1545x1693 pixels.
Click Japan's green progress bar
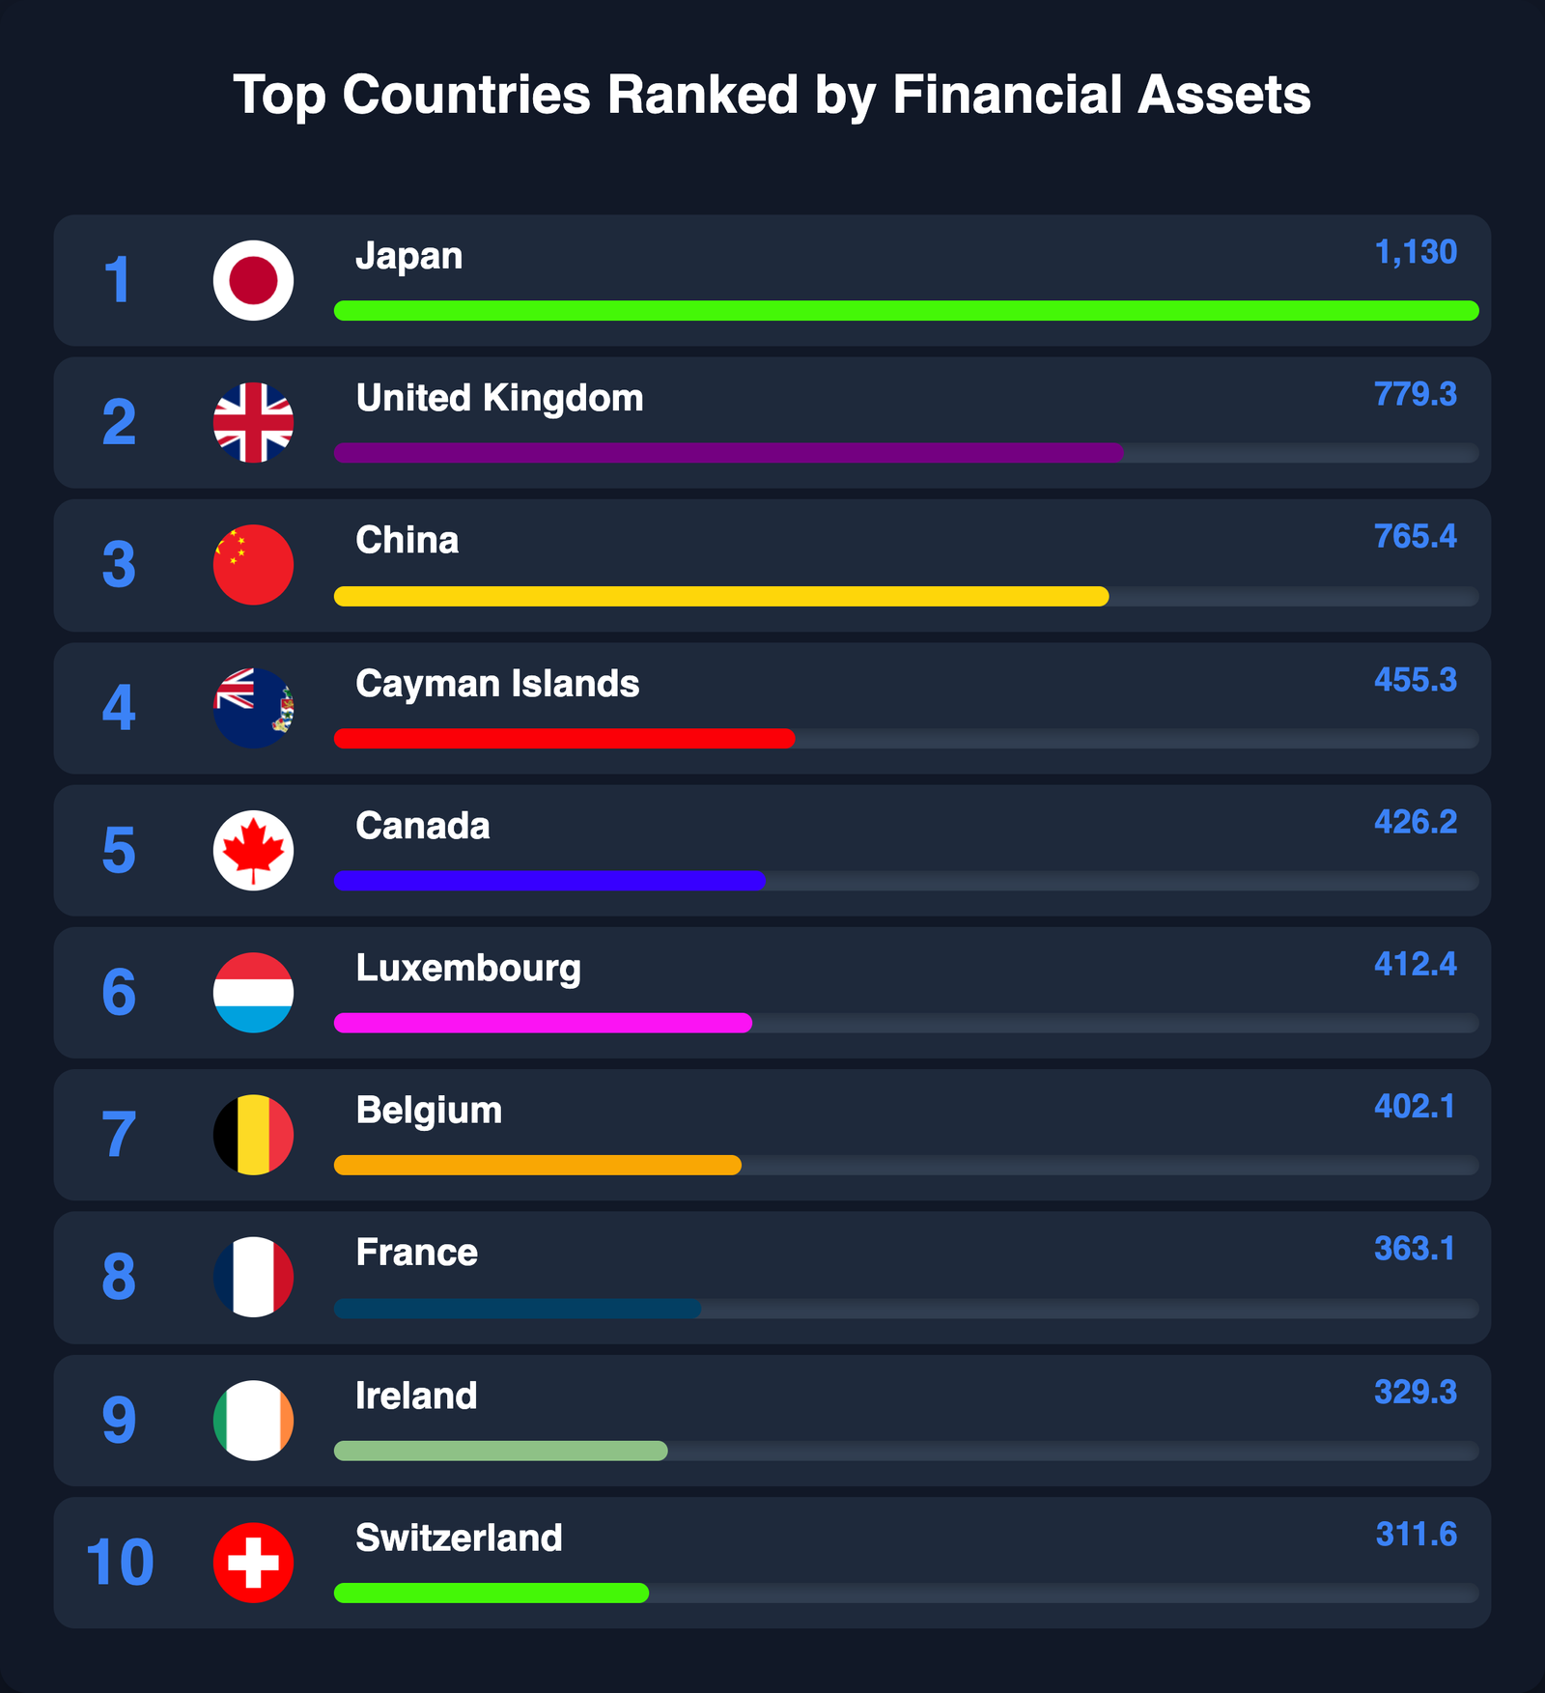point(906,310)
